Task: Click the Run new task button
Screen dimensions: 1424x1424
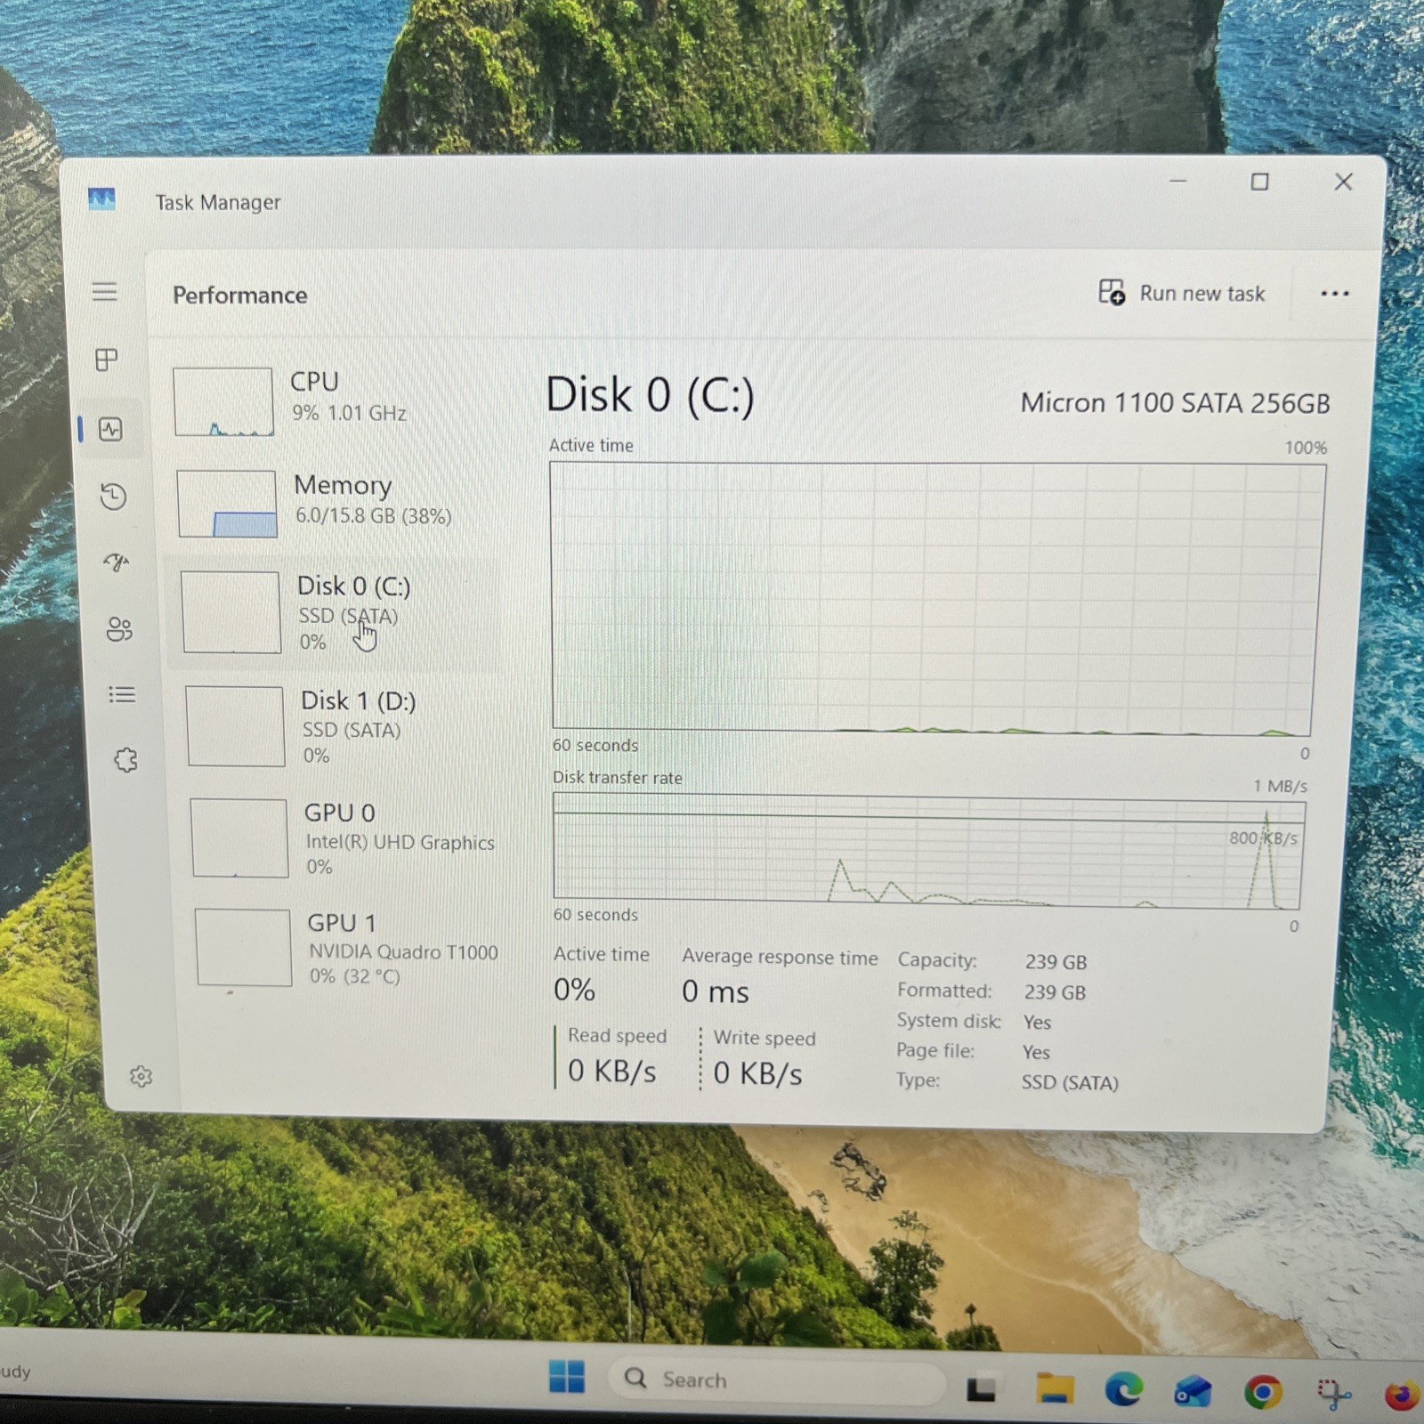Action: point(1181,293)
